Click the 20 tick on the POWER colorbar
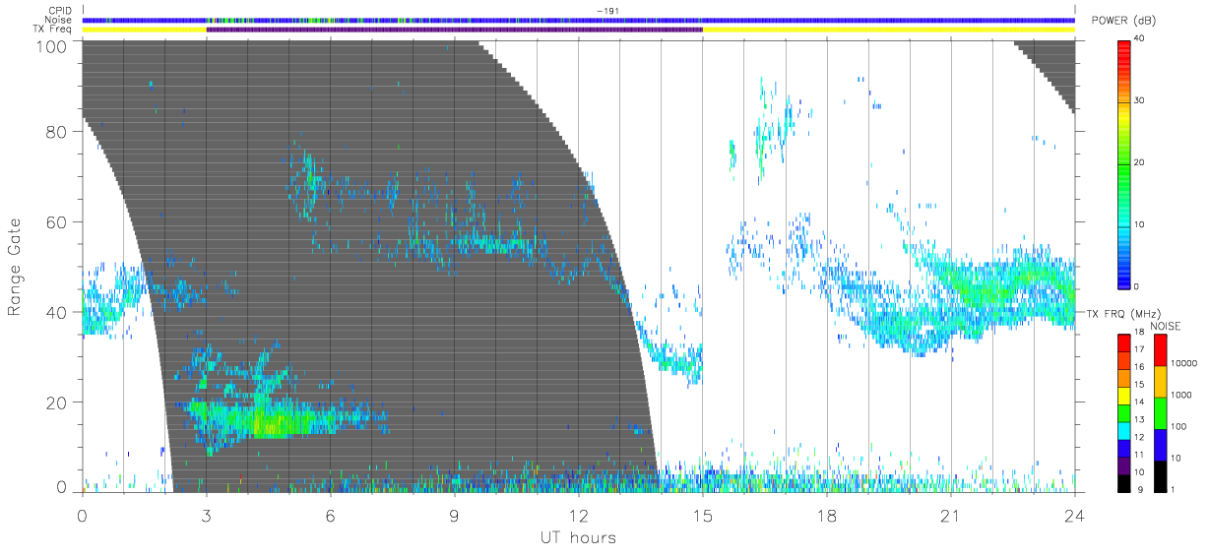 pyautogui.click(x=1140, y=162)
